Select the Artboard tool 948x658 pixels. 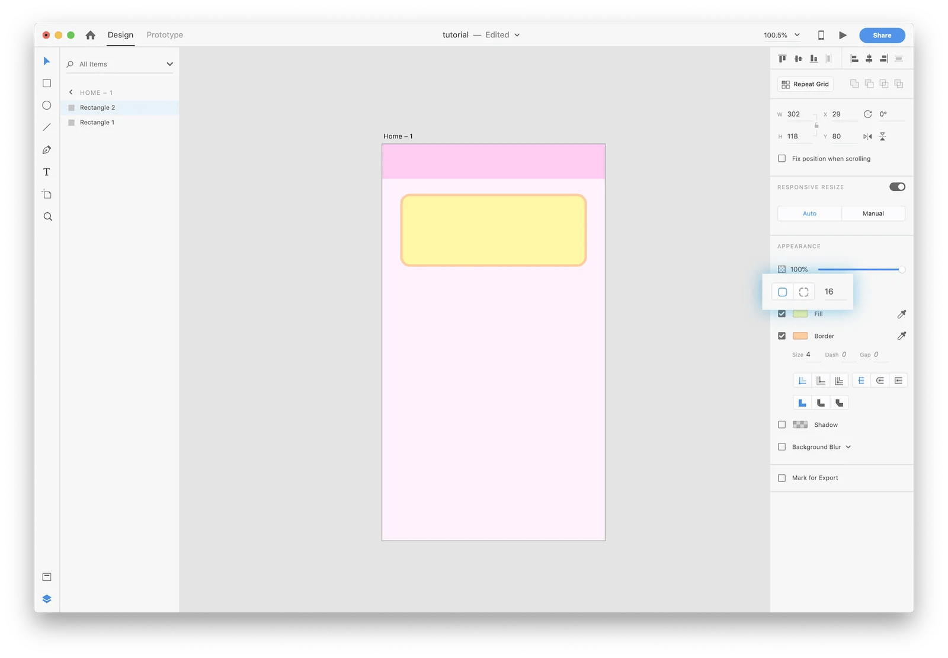tap(47, 194)
